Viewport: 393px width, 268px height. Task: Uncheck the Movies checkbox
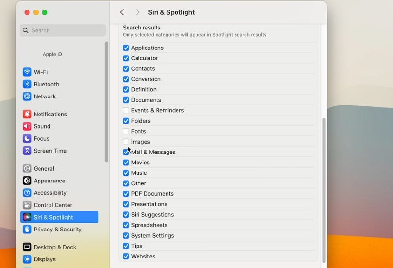(x=126, y=163)
